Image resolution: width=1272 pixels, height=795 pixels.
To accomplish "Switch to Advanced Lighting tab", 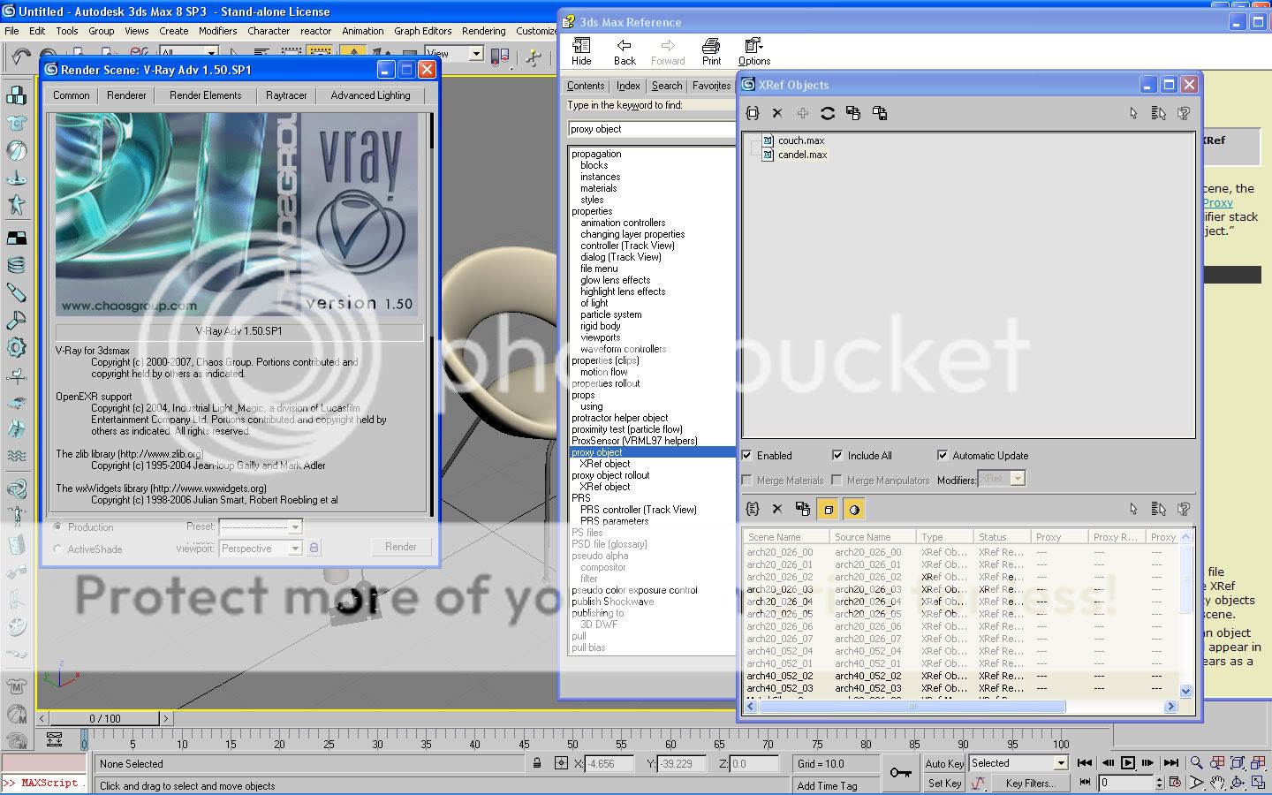I will click(x=370, y=95).
